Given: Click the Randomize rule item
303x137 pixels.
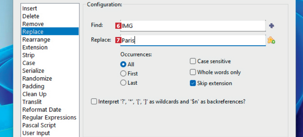Looking at the screenshot, I should click(37, 78).
